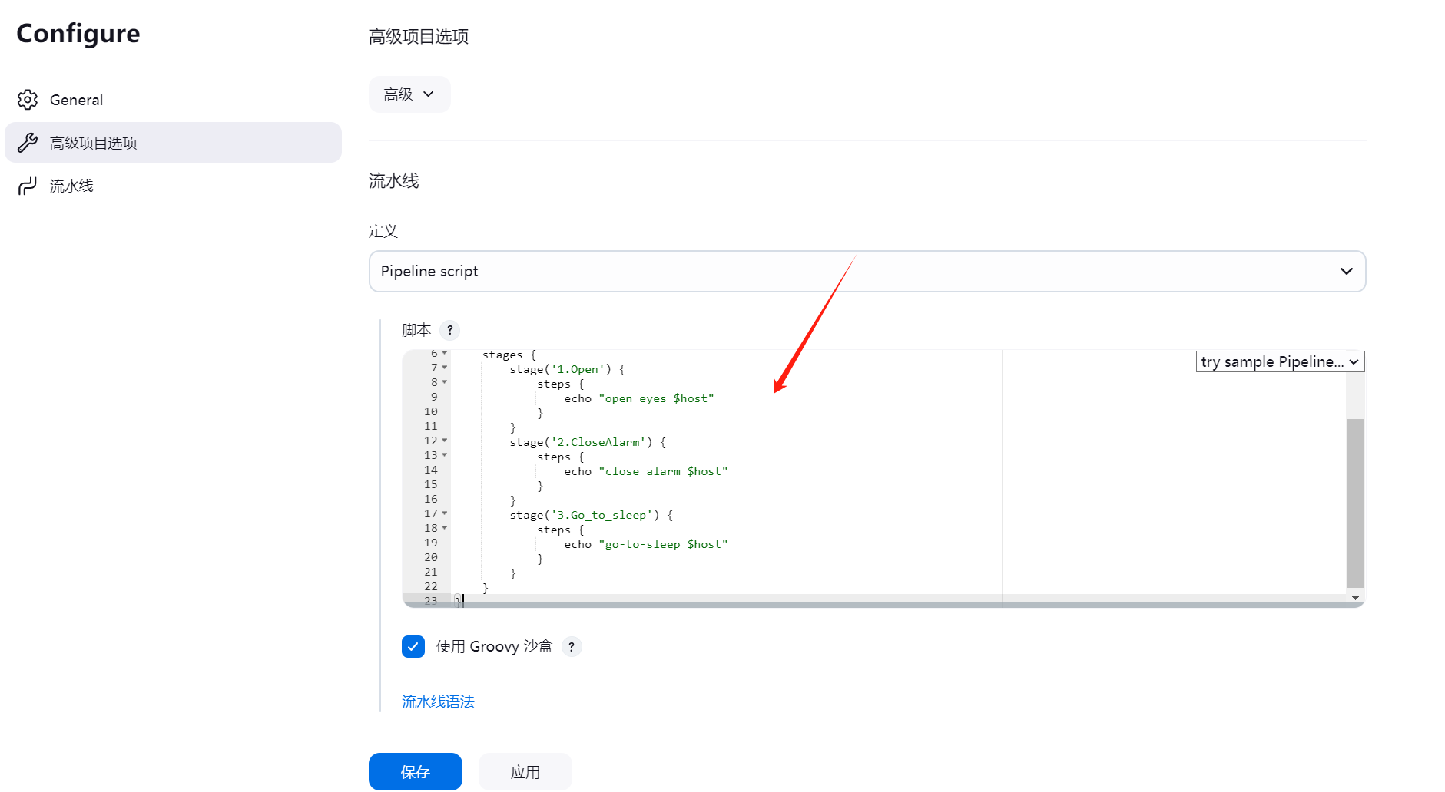Collapse code fold at line 13
1445x792 pixels.
point(445,455)
